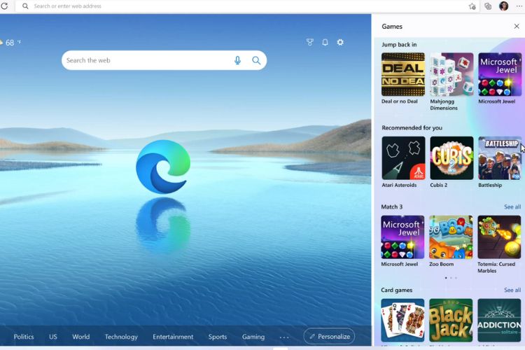Screen dimensions: 525x350
Task: Select the Sports news tab
Action: click(218, 337)
